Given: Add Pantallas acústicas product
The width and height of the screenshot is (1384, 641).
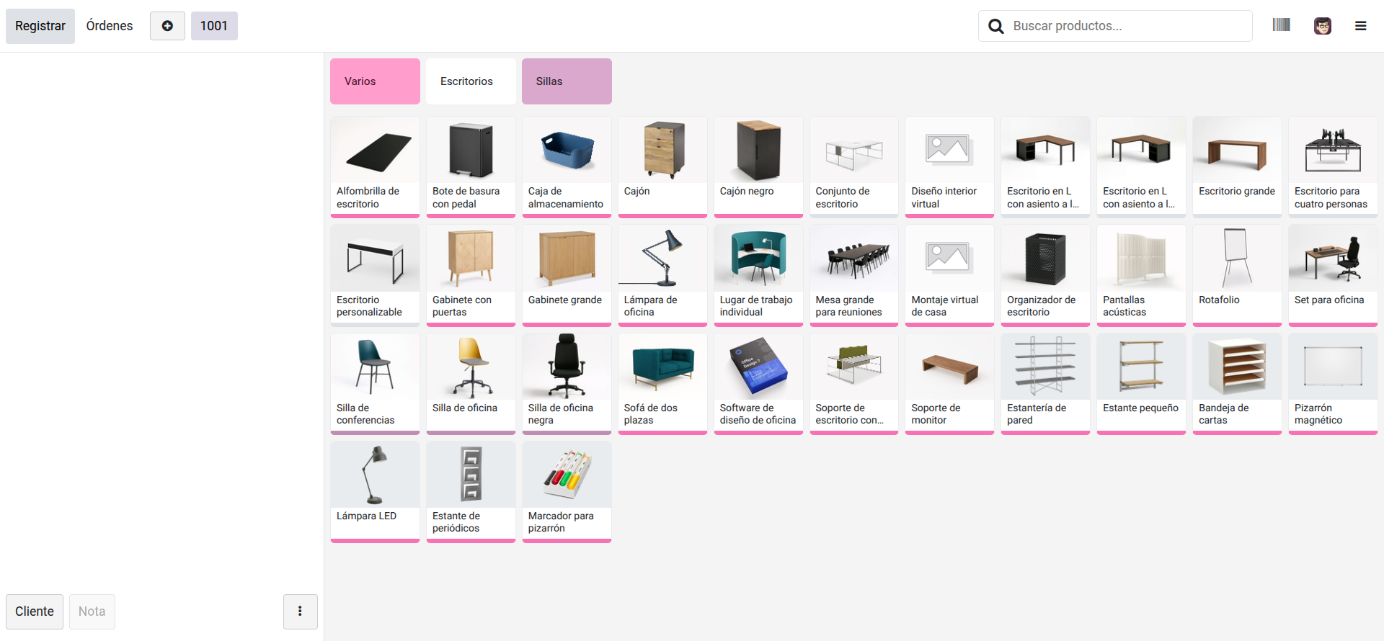Looking at the screenshot, I should (x=1141, y=275).
